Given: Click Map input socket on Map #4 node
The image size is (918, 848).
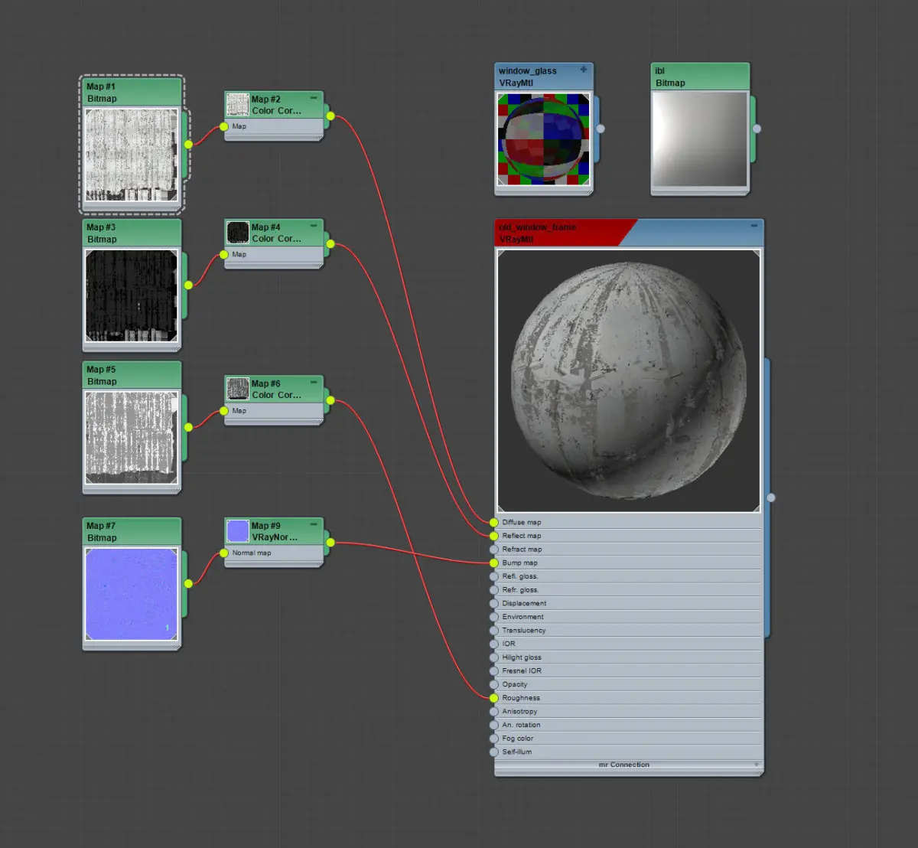Looking at the screenshot, I should click(x=224, y=254).
